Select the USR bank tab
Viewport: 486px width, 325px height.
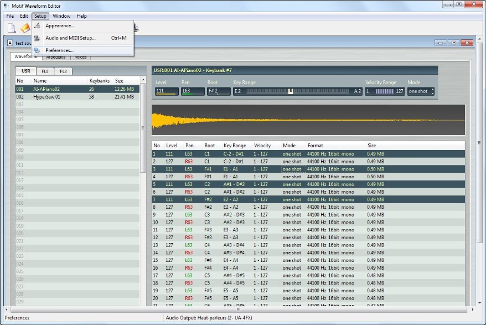(26, 71)
